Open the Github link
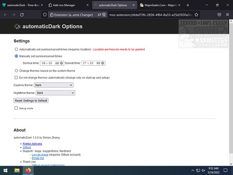This screenshot has height=175, width=233. (x=27, y=147)
